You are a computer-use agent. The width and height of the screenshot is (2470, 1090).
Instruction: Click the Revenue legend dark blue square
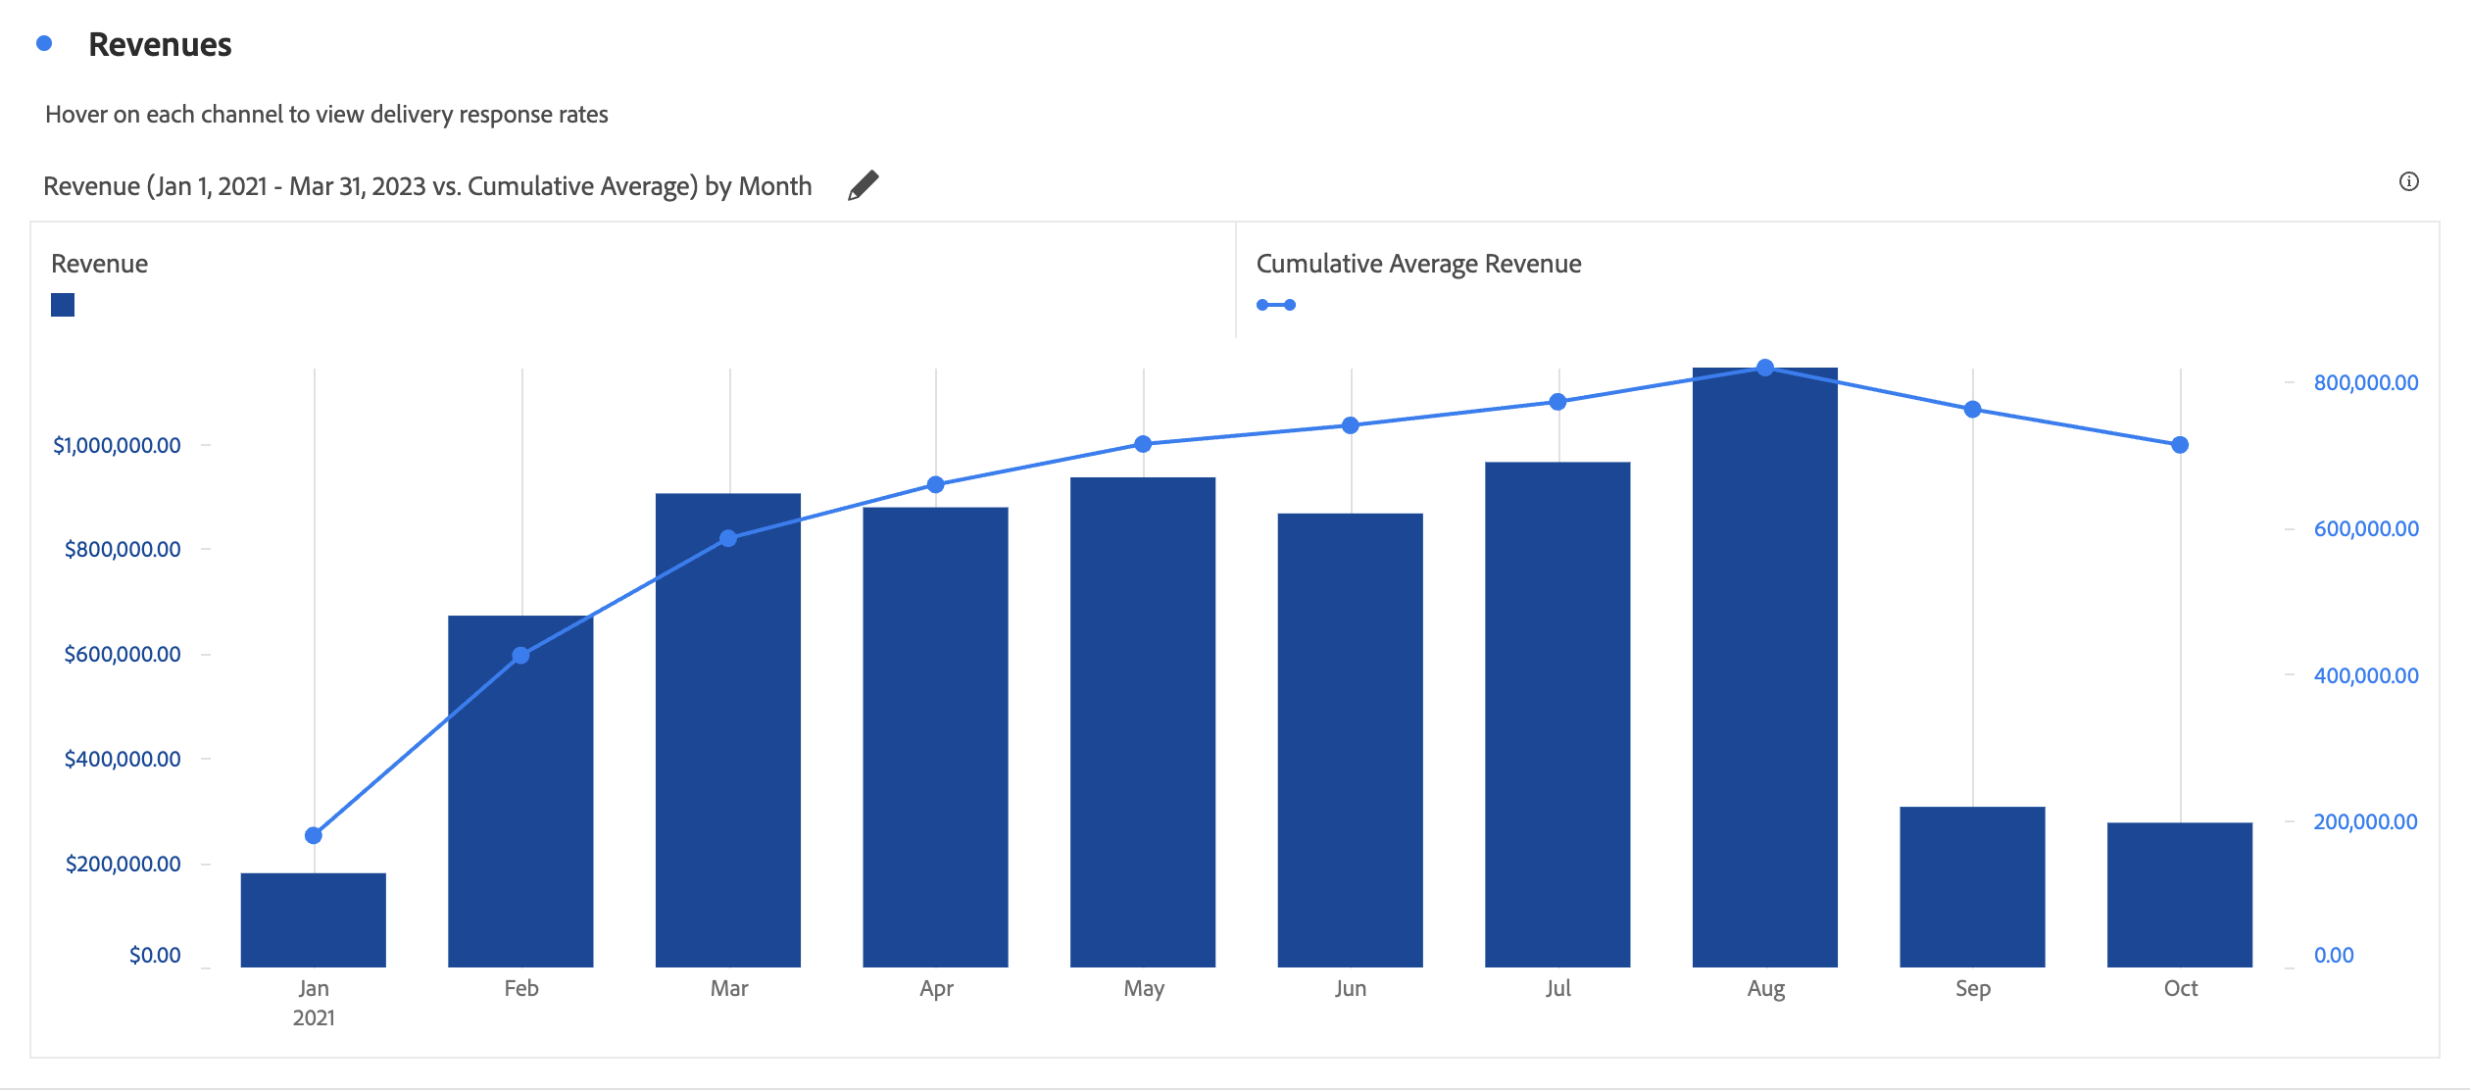(x=63, y=305)
